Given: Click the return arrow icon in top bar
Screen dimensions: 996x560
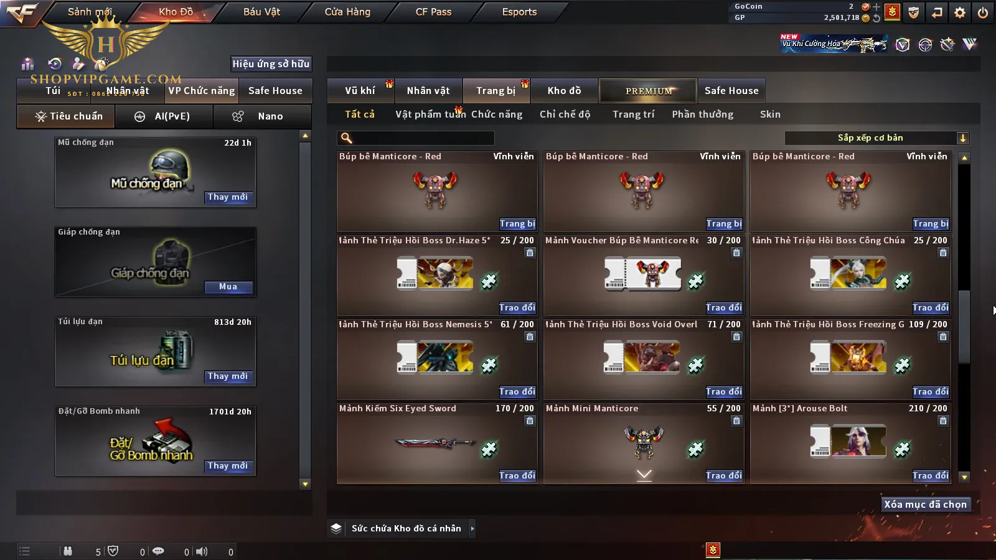Looking at the screenshot, I should point(937,12).
